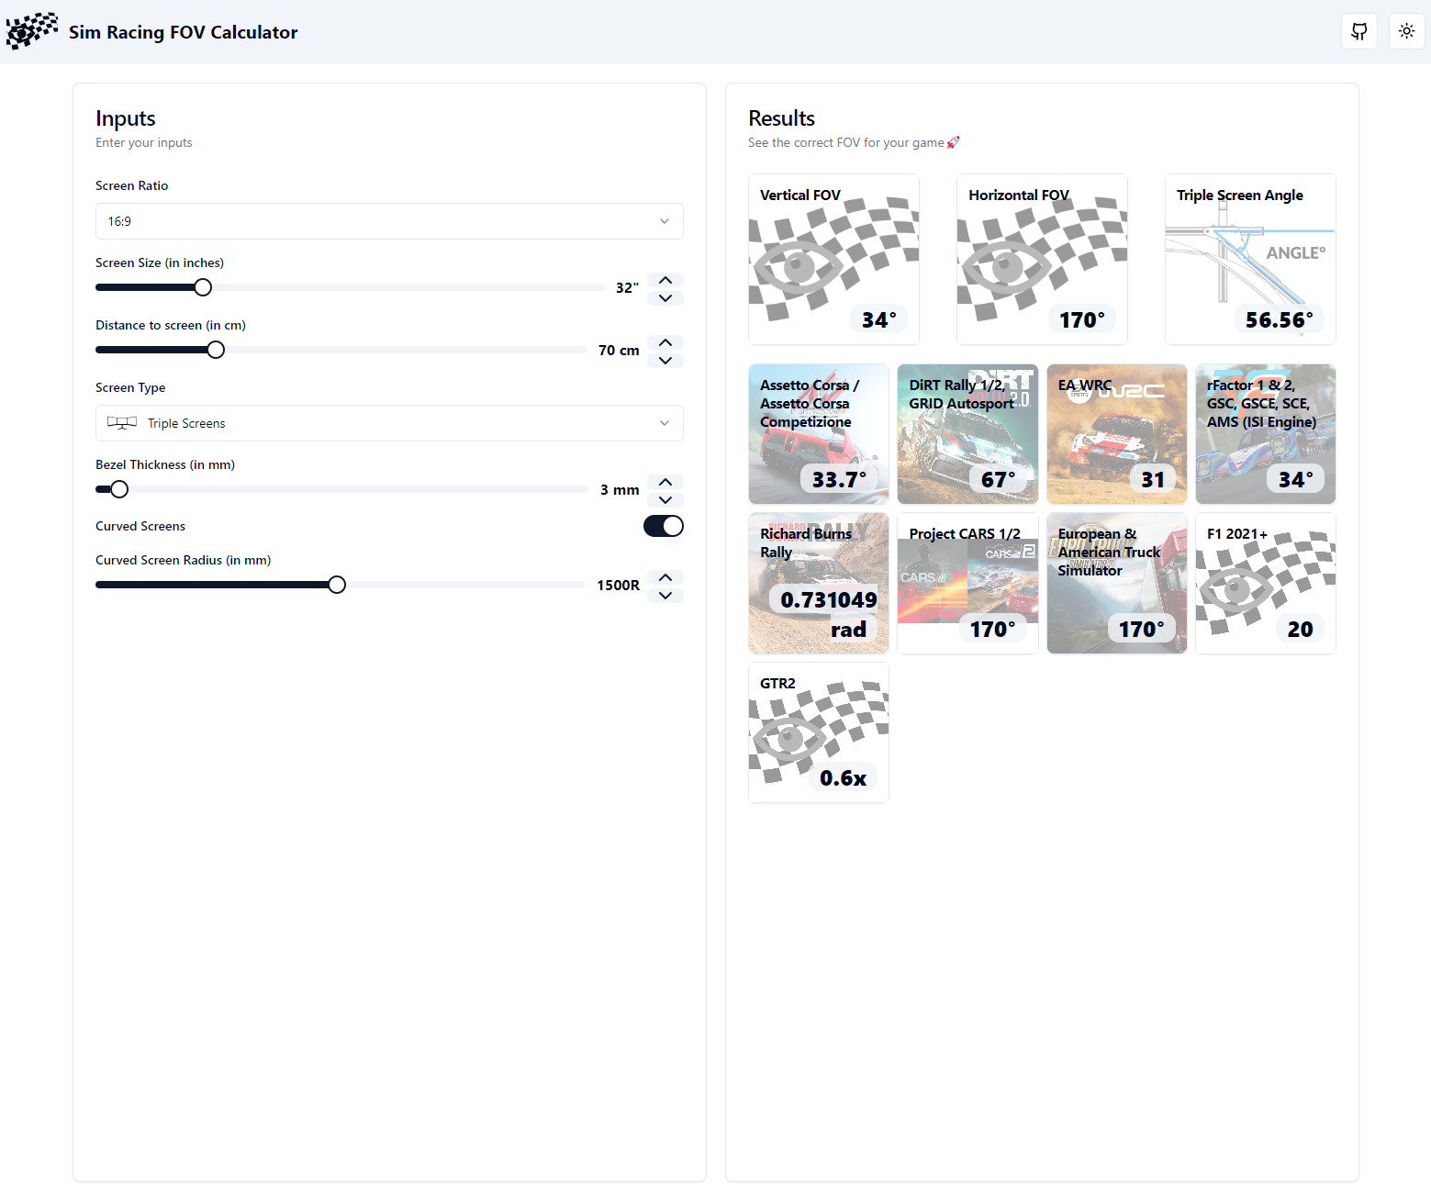Increase distance to screen up arrow
Image resolution: width=1431 pixels, height=1195 pixels.
click(x=665, y=341)
